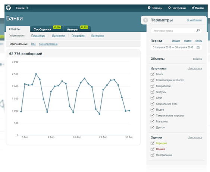The width and height of the screenshot is (210, 172).
Task: Open Помощь help link
Action: [155, 8]
